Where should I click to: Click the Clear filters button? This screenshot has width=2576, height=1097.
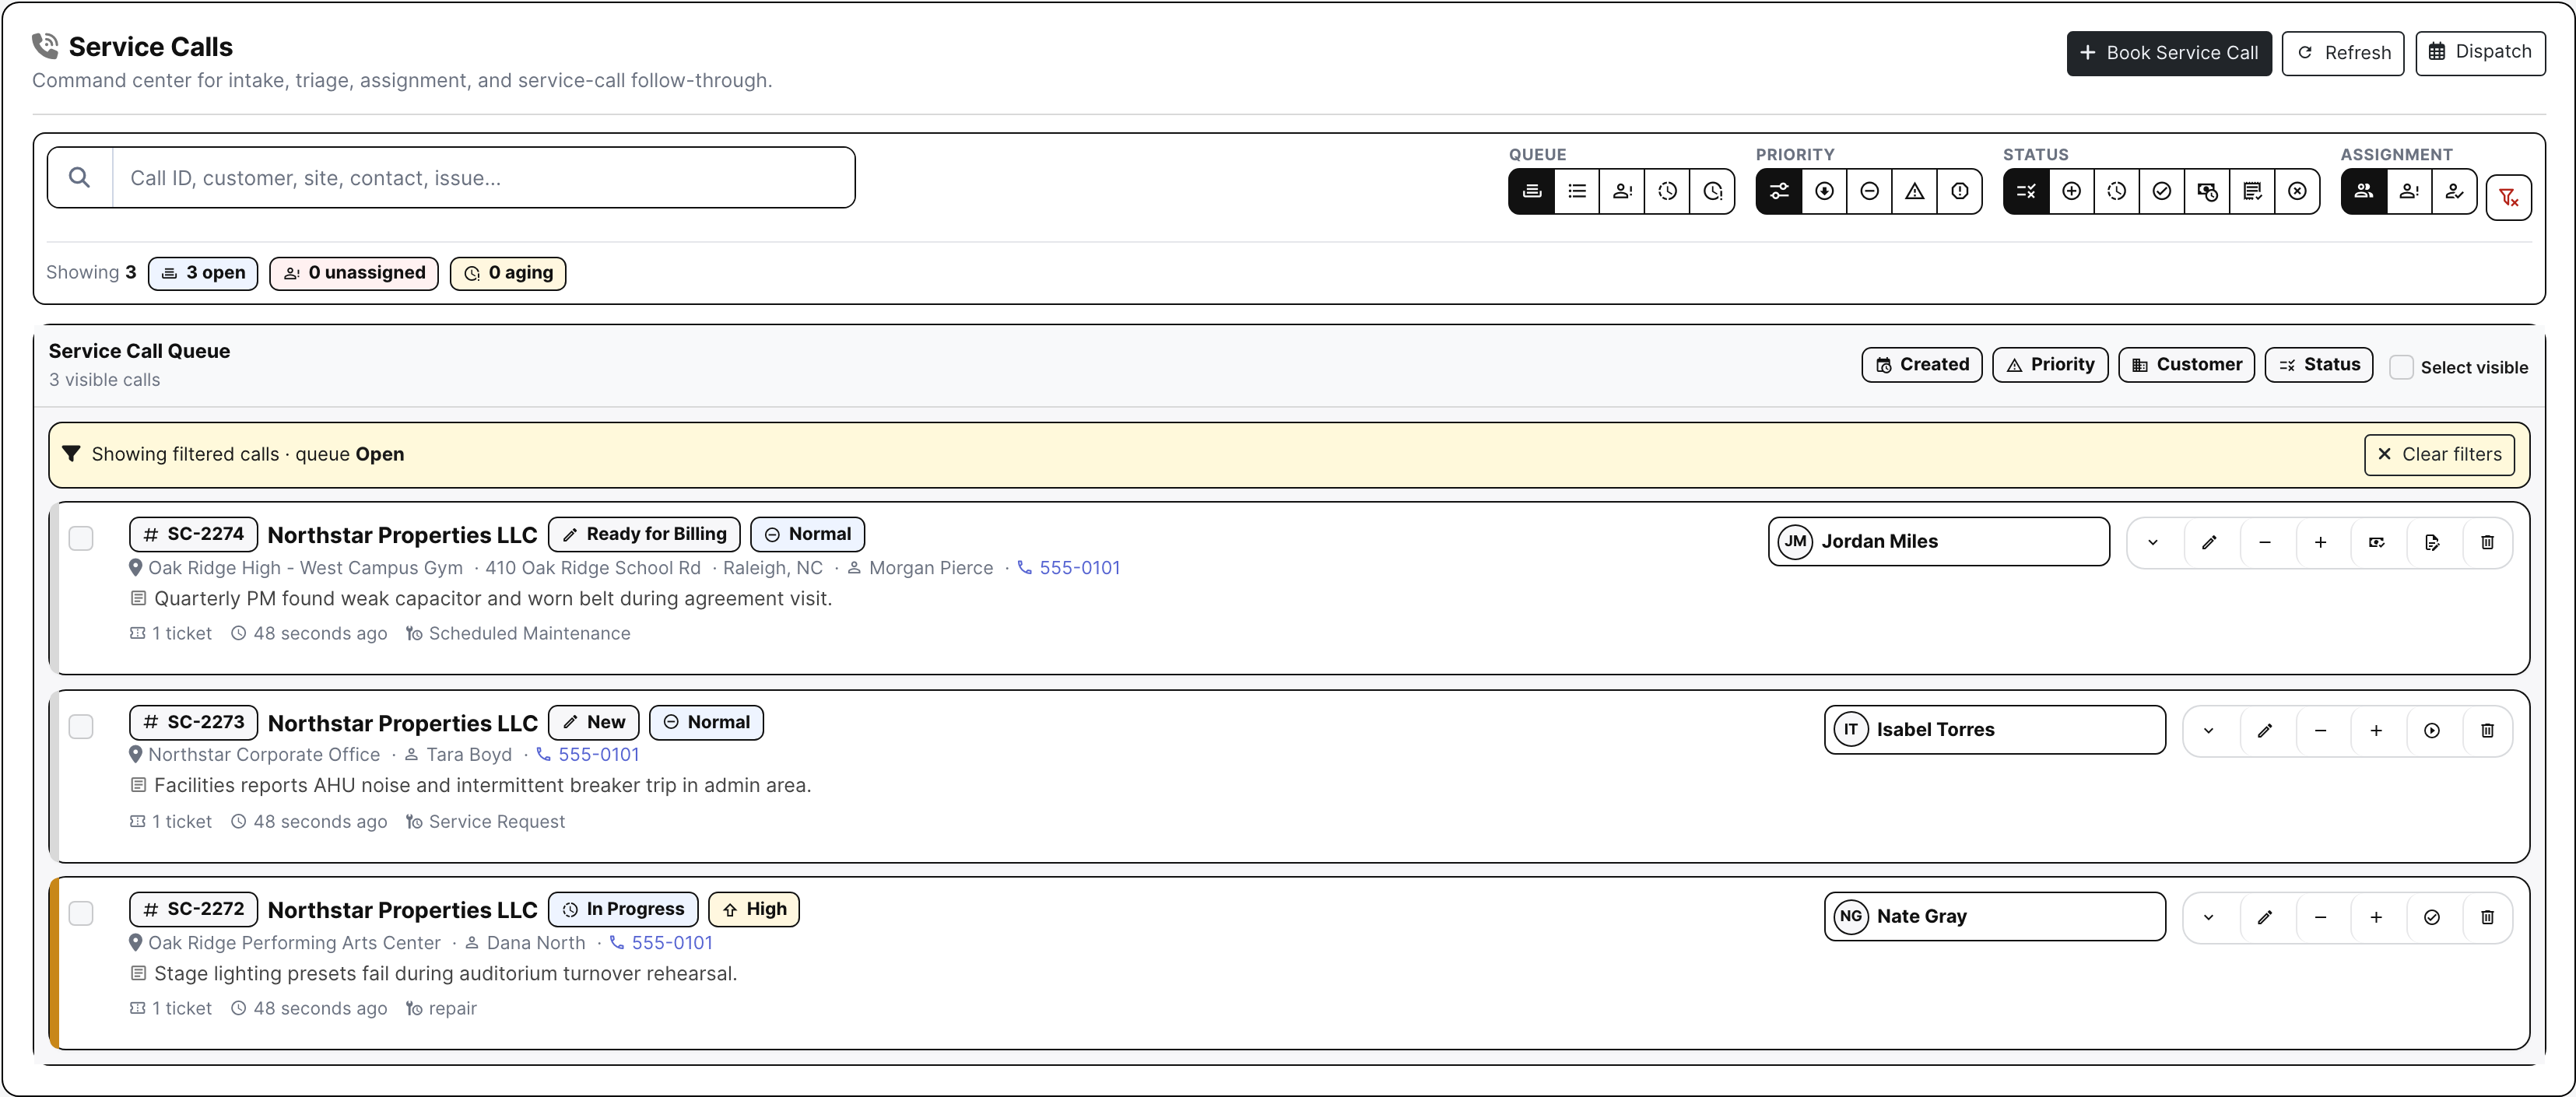tap(2439, 454)
